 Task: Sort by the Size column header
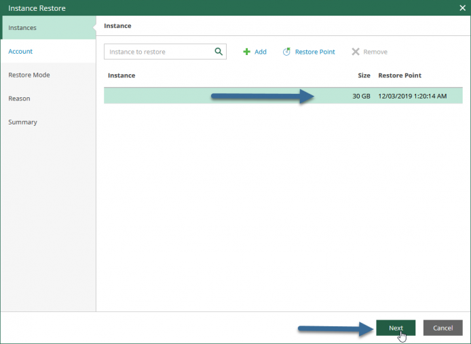pos(364,75)
